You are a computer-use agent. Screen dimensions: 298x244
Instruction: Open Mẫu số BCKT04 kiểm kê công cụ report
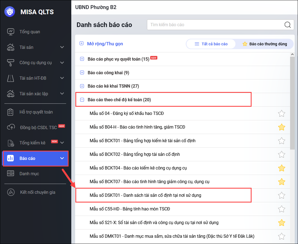tap(138, 168)
